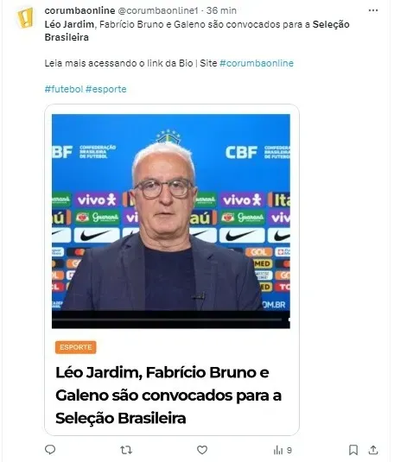Like the post with the heart icon

tap(202, 450)
